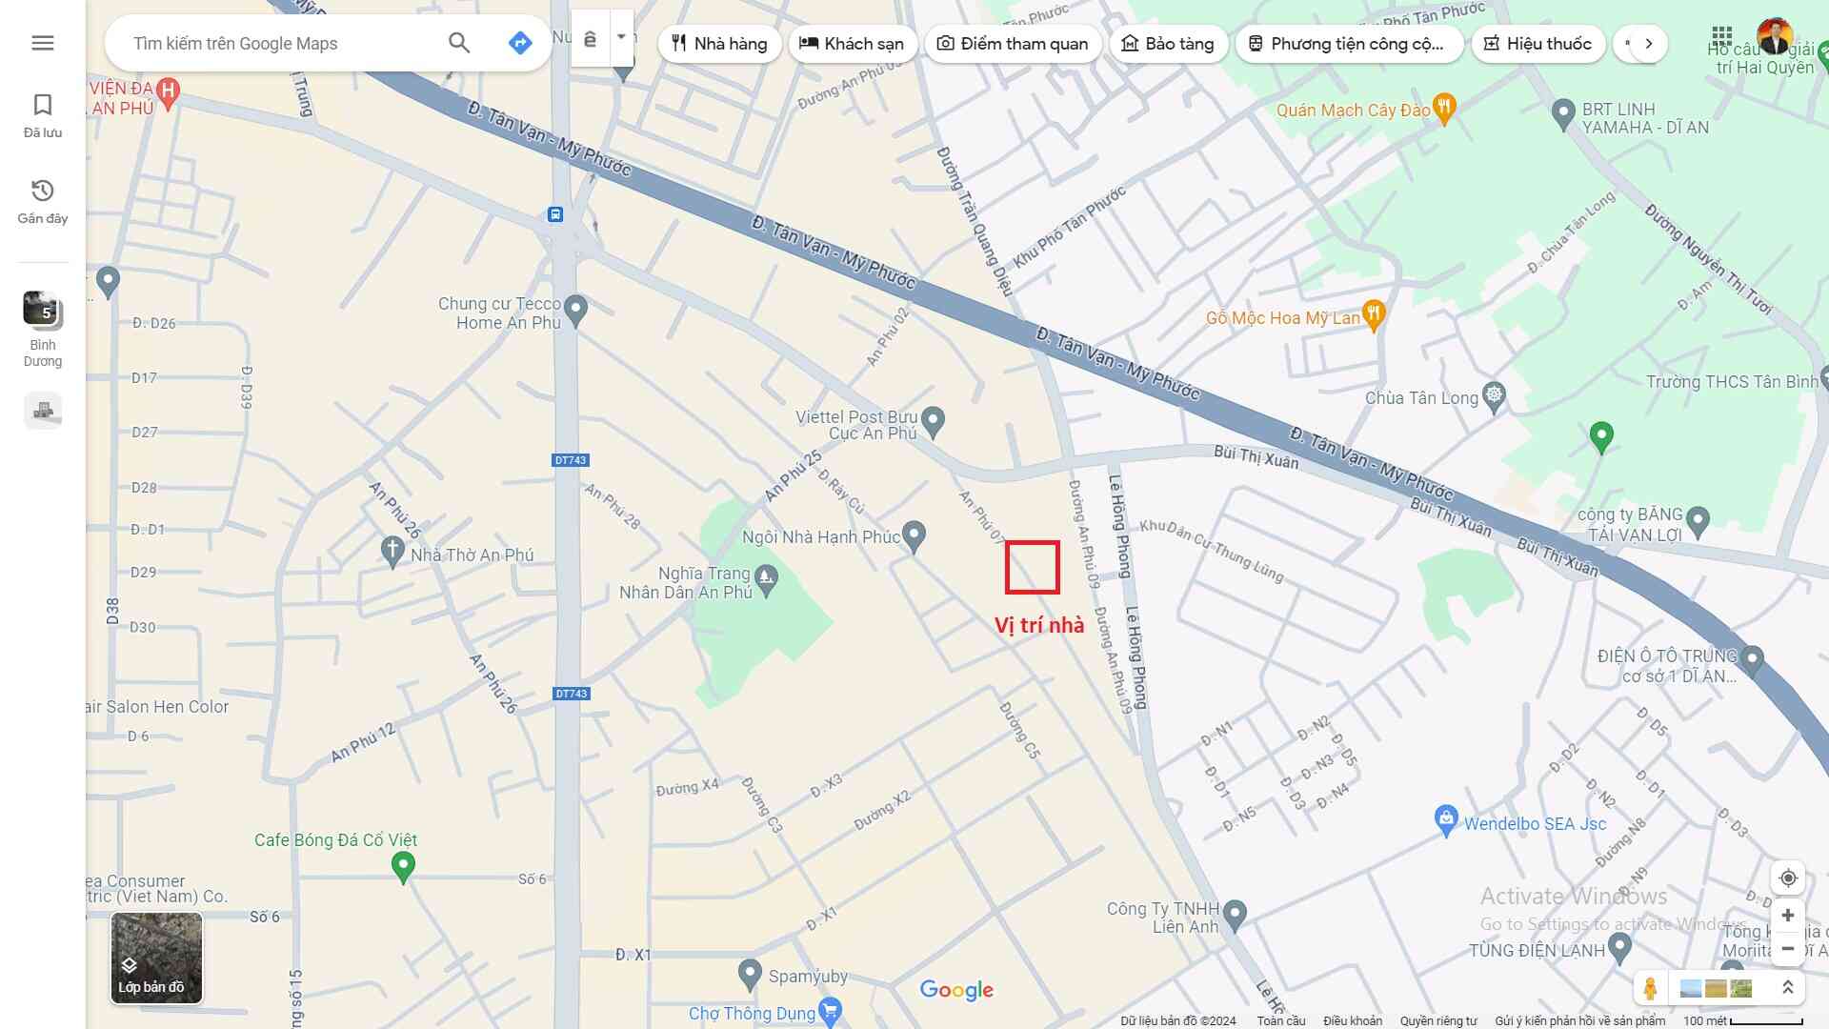Image resolution: width=1829 pixels, height=1029 pixels.
Task: Click the search magnifier icon
Action: coord(459,43)
